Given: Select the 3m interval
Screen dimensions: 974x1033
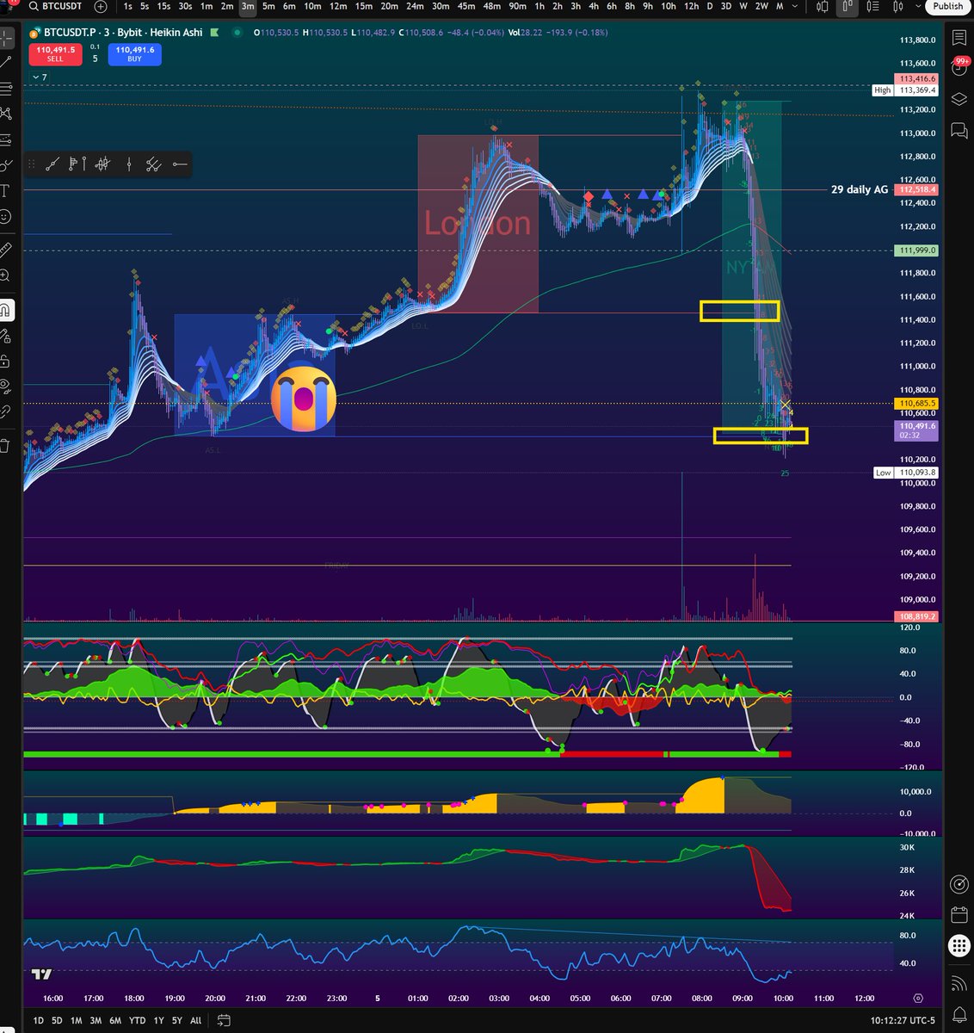Looking at the screenshot, I should (248, 6).
